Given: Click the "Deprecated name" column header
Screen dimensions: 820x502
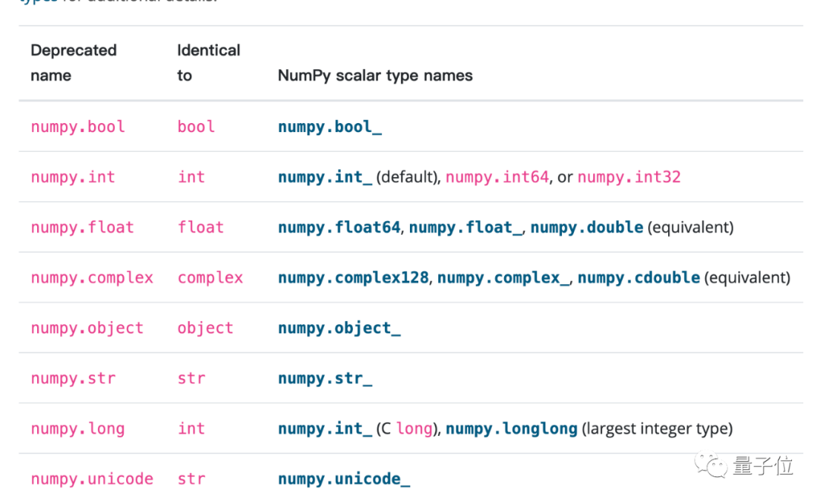Looking at the screenshot, I should tap(74, 62).
